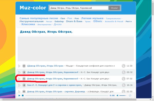Open the Поп genre link

click(63, 18)
